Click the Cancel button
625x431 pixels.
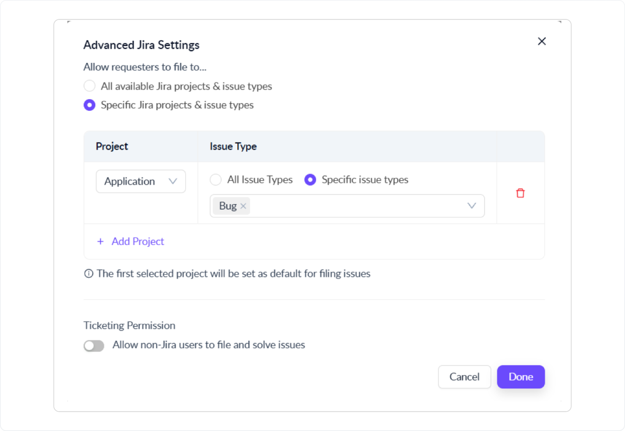pos(464,377)
